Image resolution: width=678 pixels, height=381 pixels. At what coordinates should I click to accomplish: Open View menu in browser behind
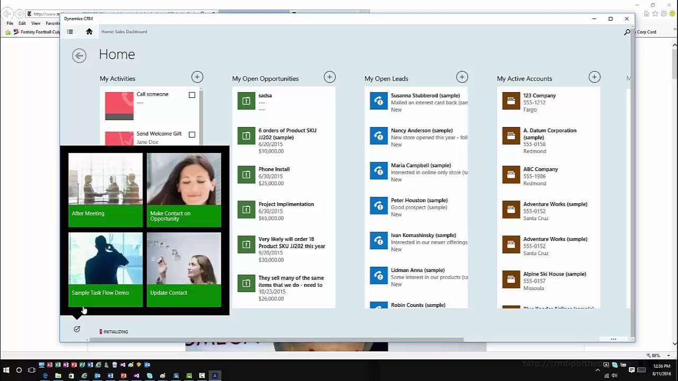35,23
